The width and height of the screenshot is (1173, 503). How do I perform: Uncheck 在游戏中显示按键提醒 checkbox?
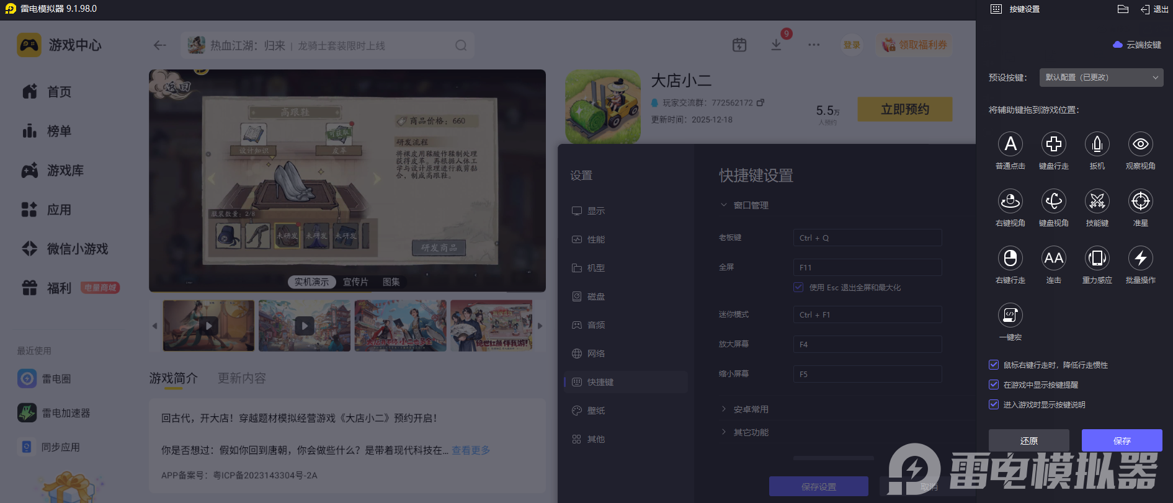(994, 385)
